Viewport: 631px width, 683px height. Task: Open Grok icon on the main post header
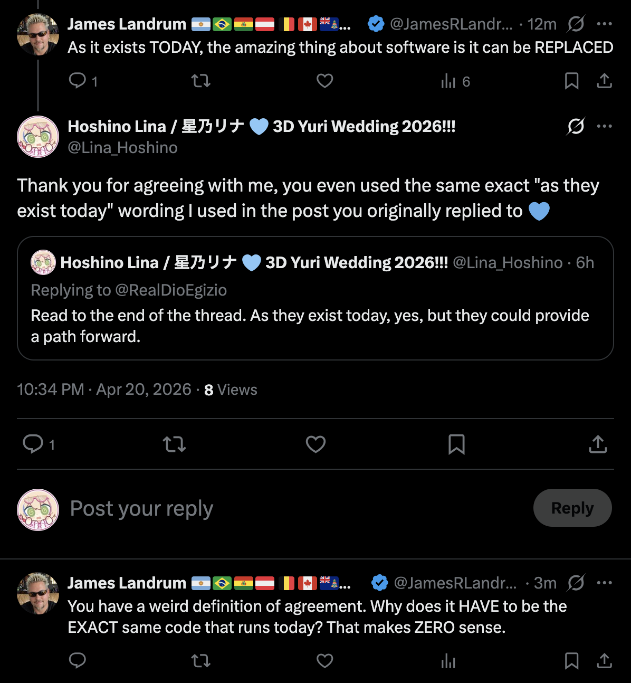pos(576,126)
